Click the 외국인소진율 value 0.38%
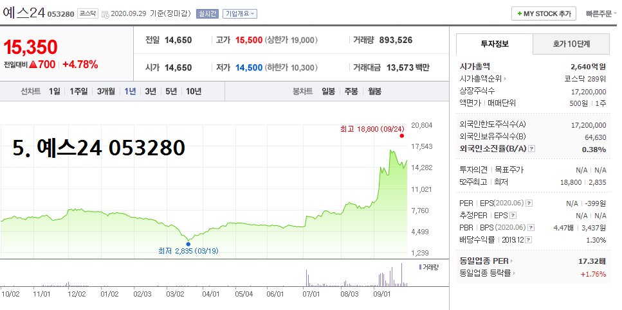Viewport: 622px width, 310px height. click(594, 150)
